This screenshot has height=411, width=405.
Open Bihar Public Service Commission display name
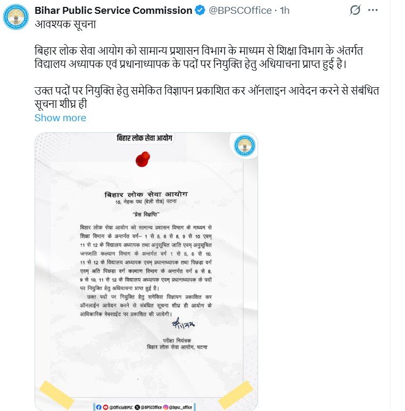(113, 11)
